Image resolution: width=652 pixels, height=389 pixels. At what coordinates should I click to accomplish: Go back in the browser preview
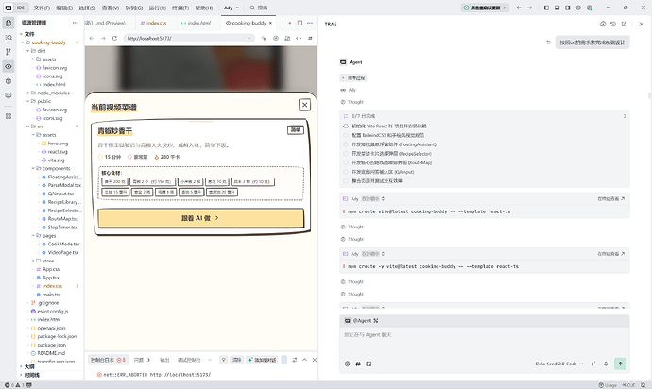coord(92,38)
